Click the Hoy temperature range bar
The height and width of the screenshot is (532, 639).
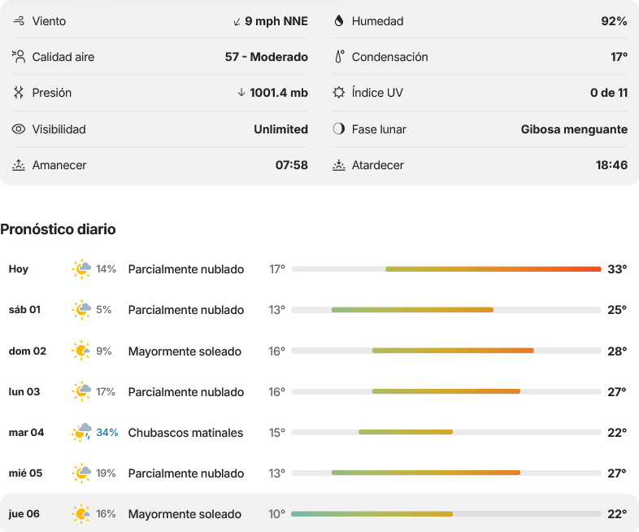pos(446,269)
